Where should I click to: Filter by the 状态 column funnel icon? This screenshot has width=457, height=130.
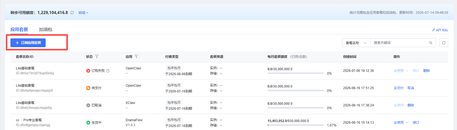click(x=97, y=56)
